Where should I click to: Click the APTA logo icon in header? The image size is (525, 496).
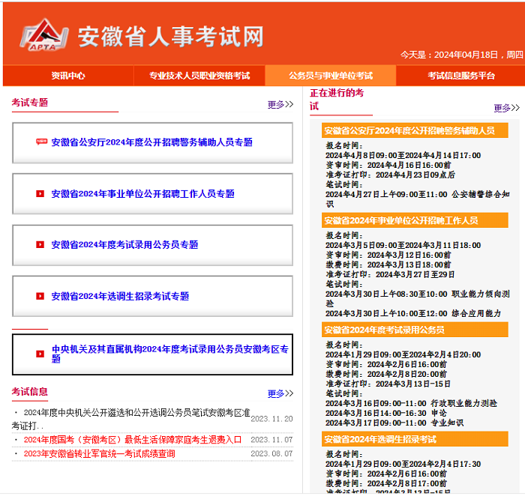(x=43, y=37)
